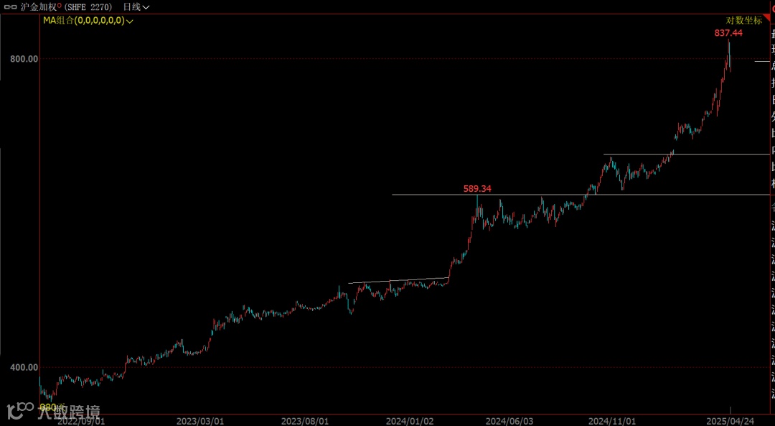Click the red corner triangle near 对数坐标
The image size is (775, 426).
click(x=768, y=17)
